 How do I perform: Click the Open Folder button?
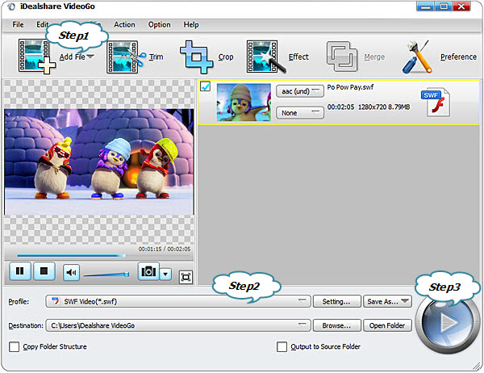[x=387, y=325]
